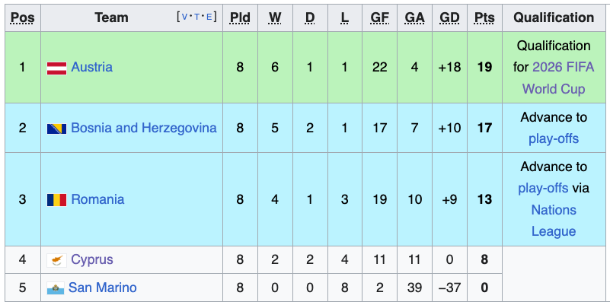Click the Romania flag icon

tap(57, 200)
